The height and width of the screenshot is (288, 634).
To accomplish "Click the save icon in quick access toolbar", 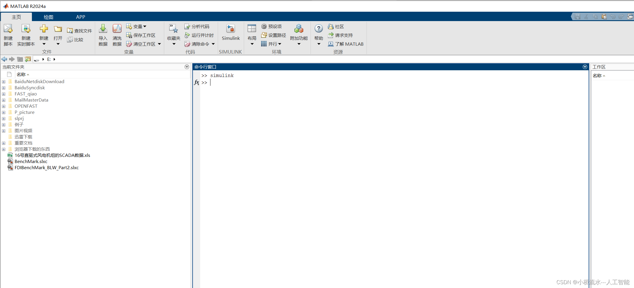I will 578,17.
